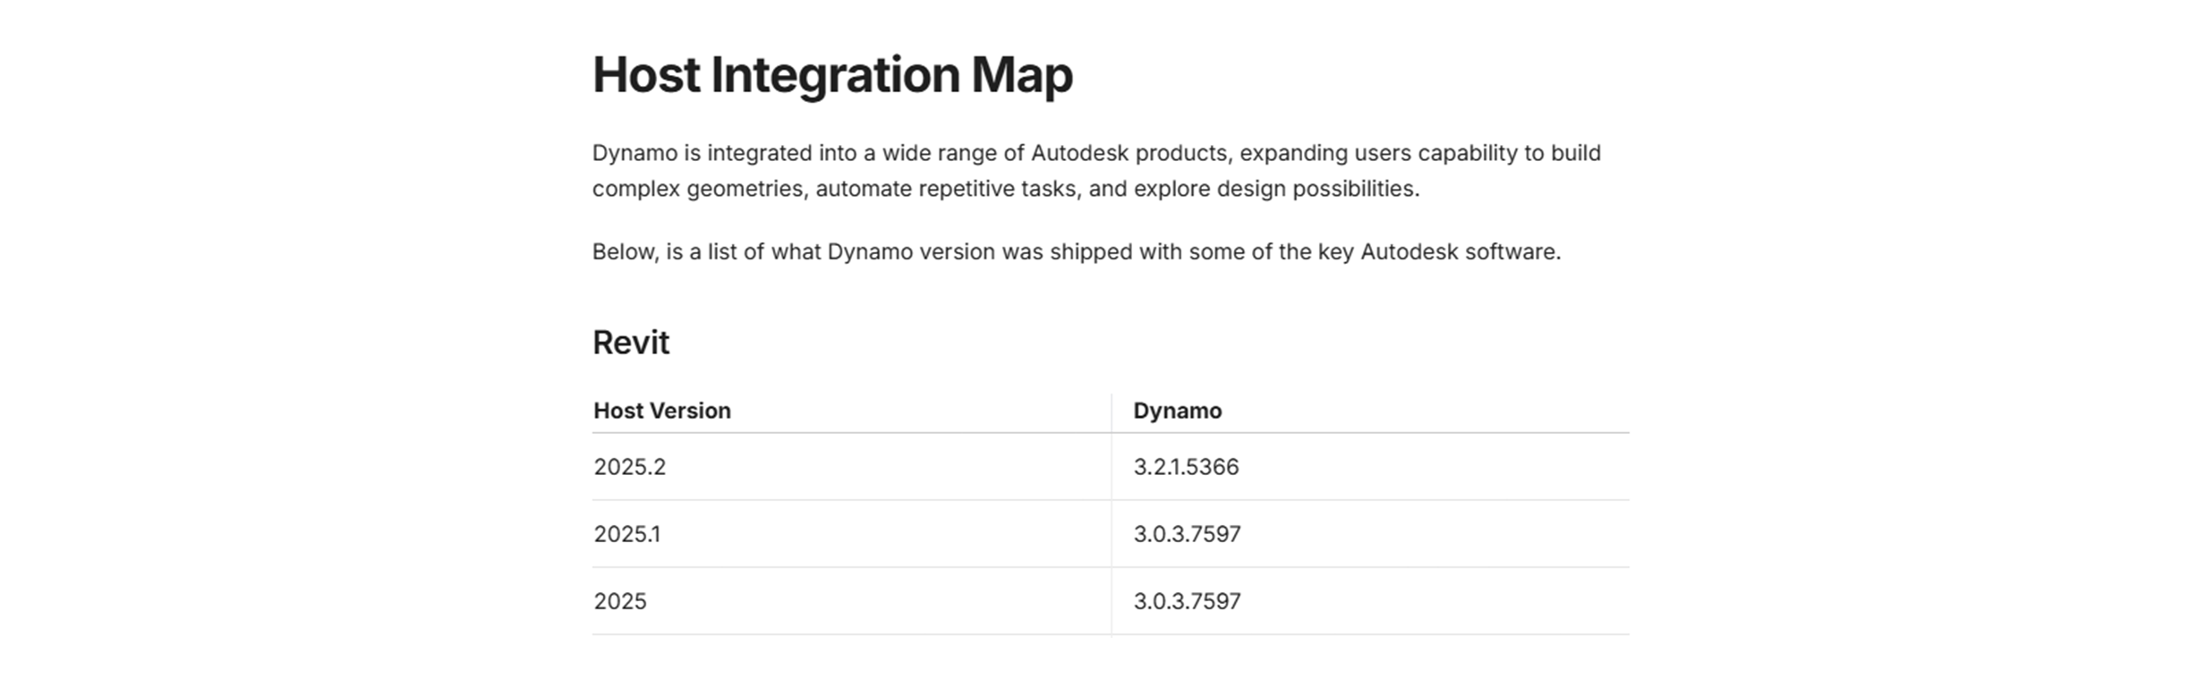The height and width of the screenshot is (687, 2189).
Task: Click the Host Integration Map heading
Action: 831,74
